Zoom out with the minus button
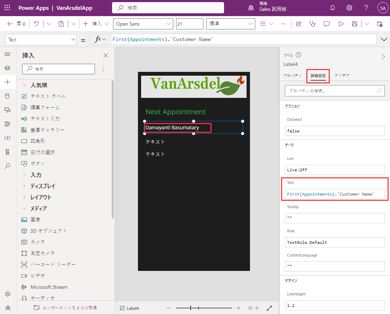Viewport: 390px width, 314px height. (169, 308)
